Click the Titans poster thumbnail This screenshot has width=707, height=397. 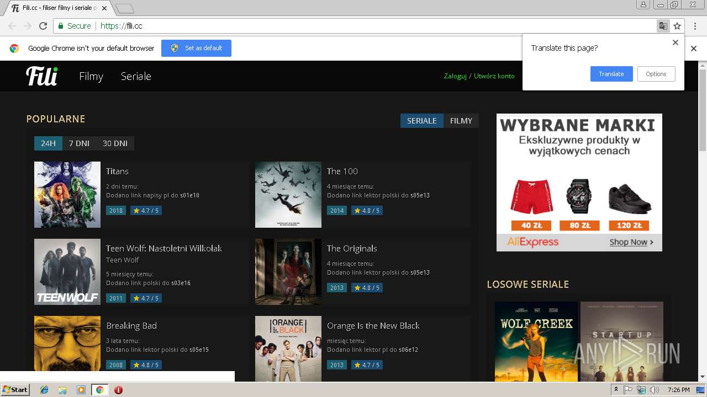tap(67, 195)
